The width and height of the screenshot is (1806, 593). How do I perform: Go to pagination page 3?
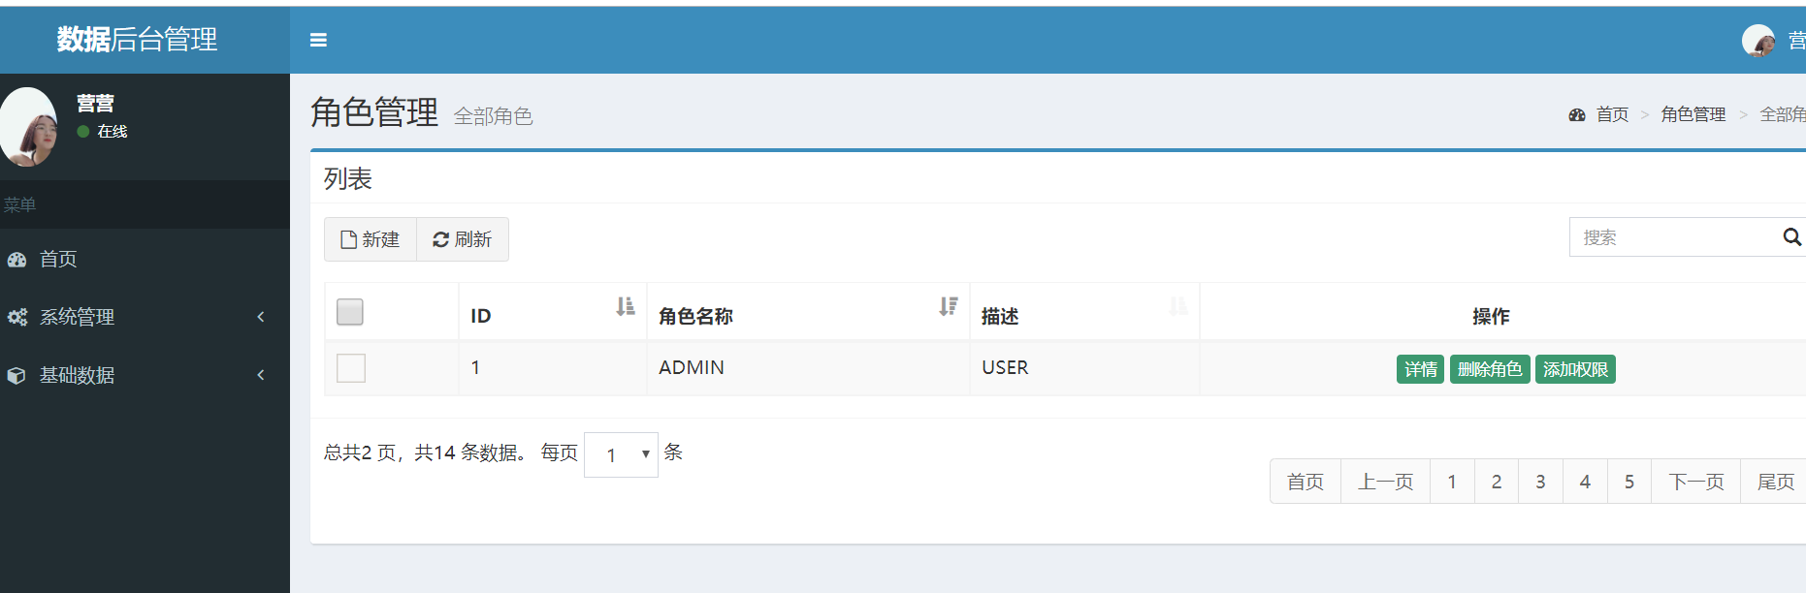[x=1540, y=482]
